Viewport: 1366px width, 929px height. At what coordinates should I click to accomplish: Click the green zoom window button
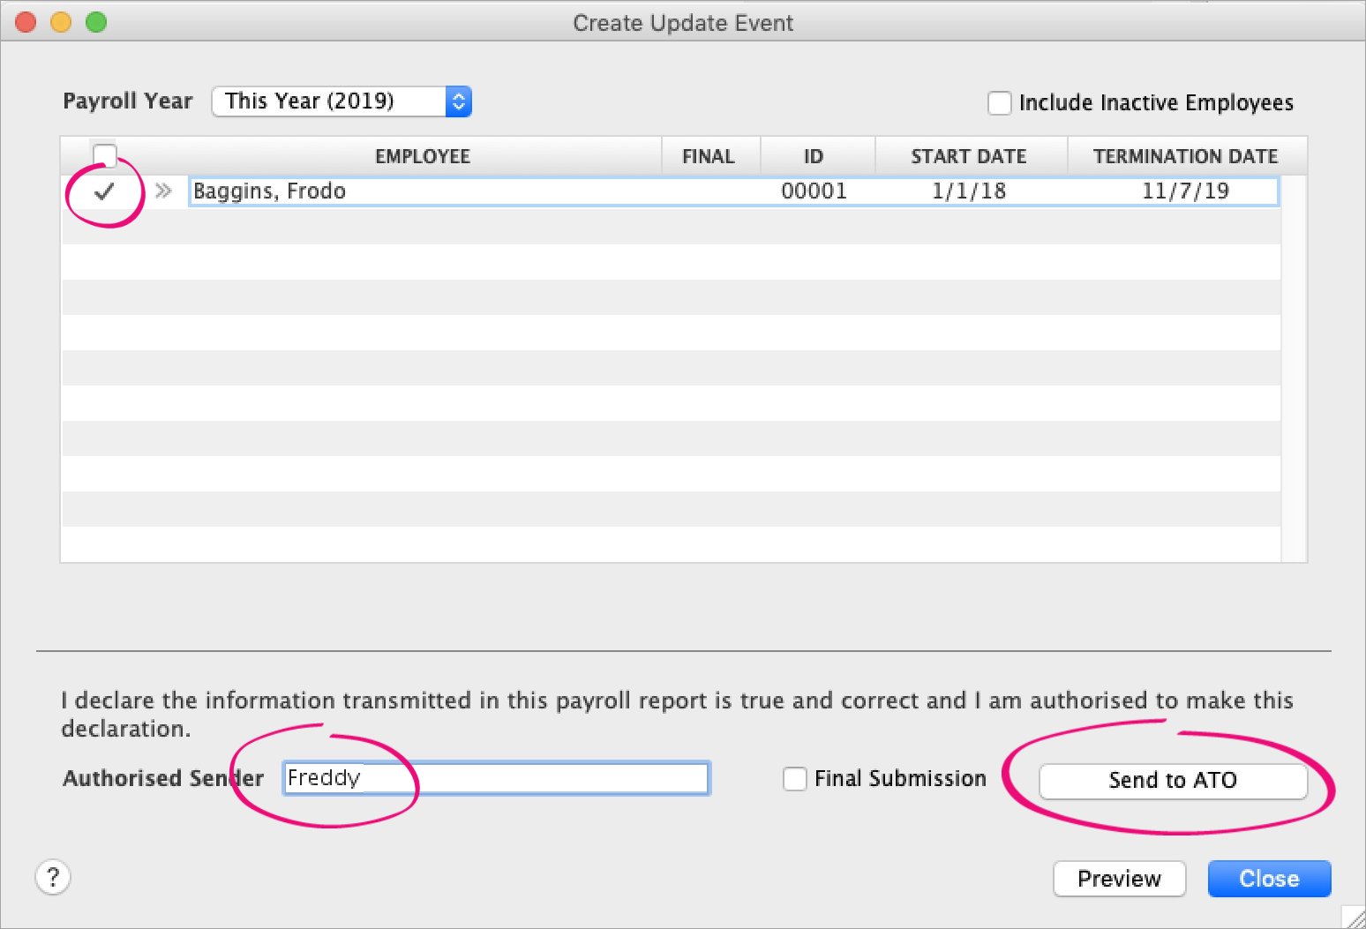(96, 22)
